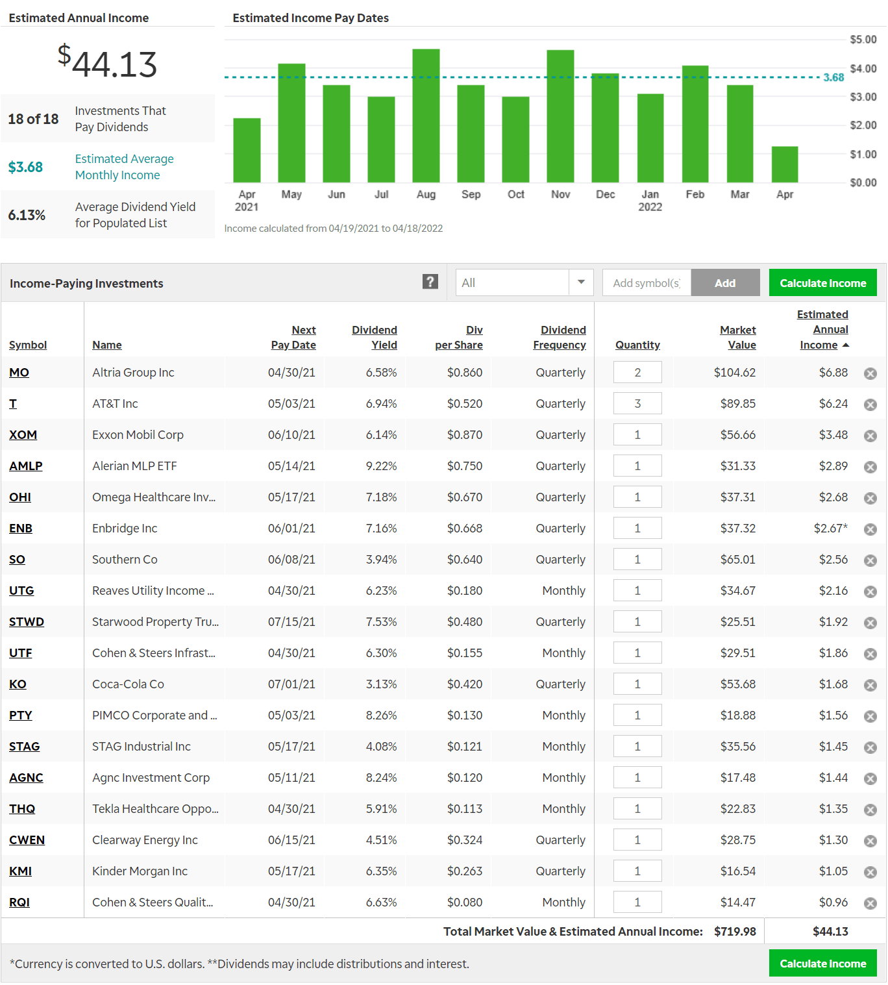Open the All filter dropdown
The height and width of the screenshot is (985, 888).
pos(524,282)
